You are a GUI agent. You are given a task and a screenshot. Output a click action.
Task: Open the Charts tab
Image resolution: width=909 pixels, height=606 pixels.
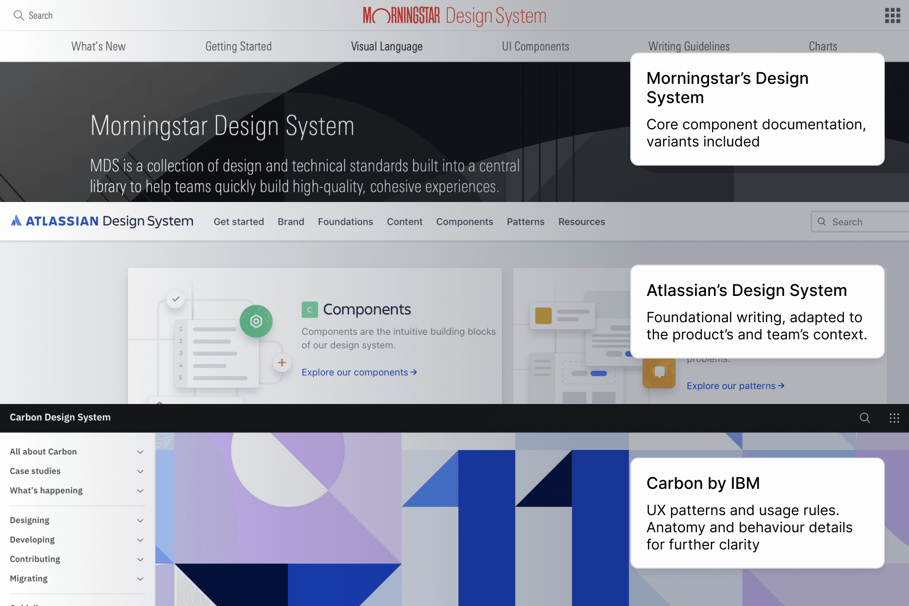(823, 46)
